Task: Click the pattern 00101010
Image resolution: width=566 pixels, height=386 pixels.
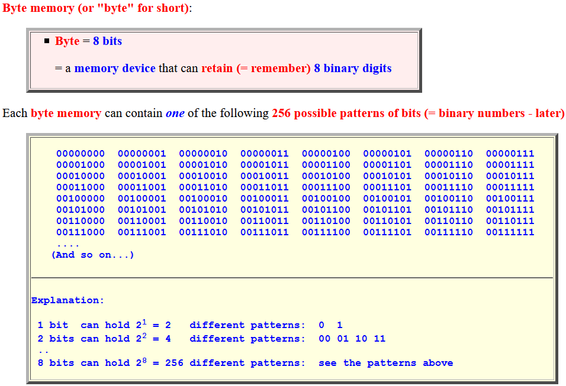Action: tap(203, 210)
